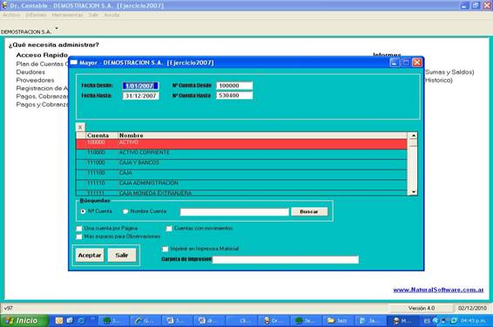This screenshot has height=327, width=493.
Task: Open the Herramientas menu
Action: tap(68, 15)
